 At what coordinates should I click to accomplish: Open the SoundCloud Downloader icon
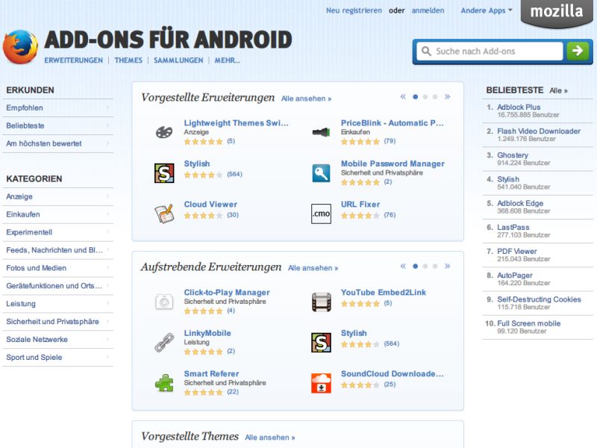(x=321, y=383)
